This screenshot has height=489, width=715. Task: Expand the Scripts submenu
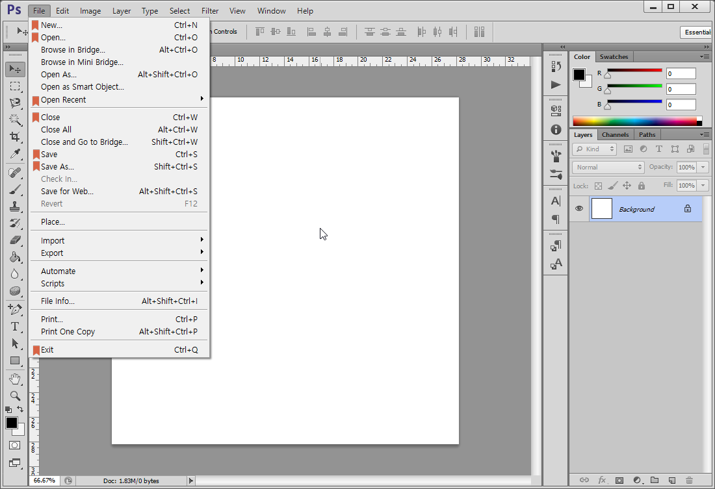(x=120, y=284)
